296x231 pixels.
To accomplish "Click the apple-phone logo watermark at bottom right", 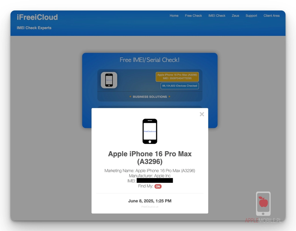I will (263, 204).
